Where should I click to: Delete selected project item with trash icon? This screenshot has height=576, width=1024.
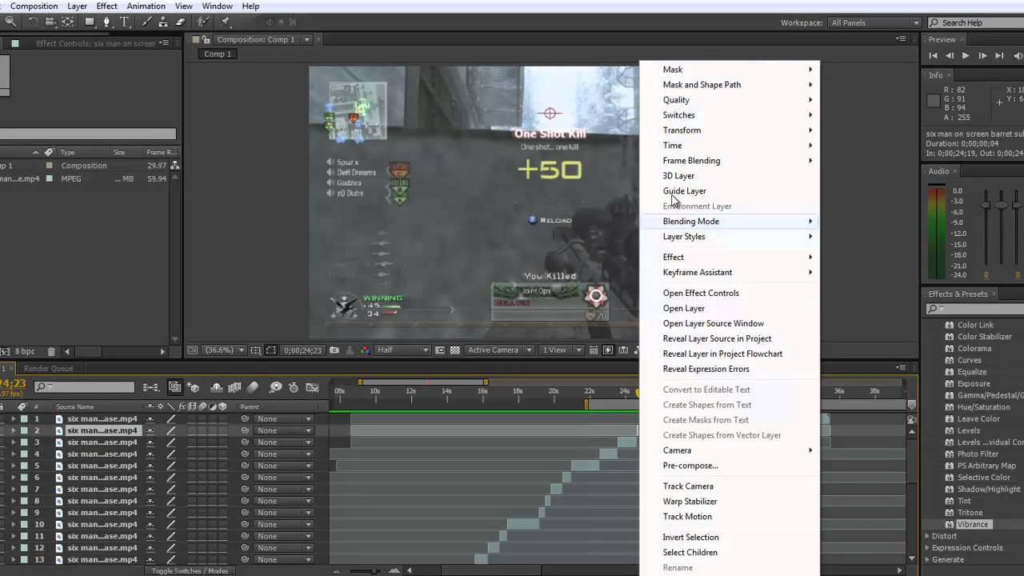pyautogui.click(x=51, y=351)
